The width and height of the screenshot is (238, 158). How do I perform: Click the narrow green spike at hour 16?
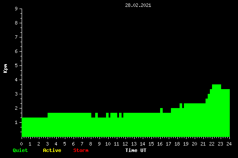161,110
